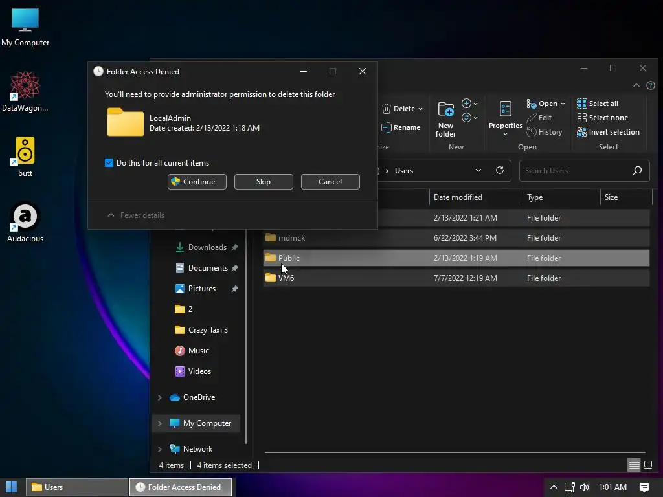Open Documents in navigation pane
663x497 pixels.
(207, 268)
